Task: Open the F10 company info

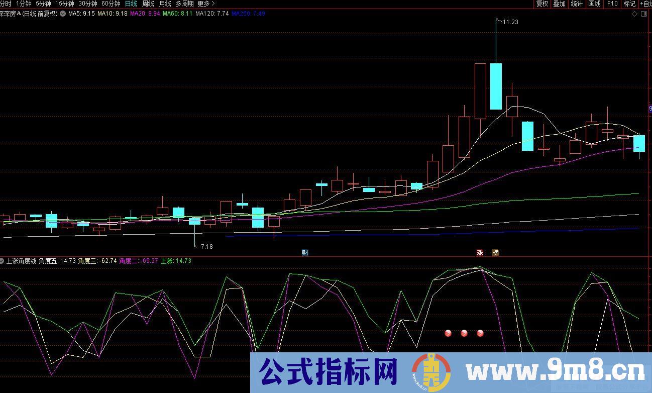Action: pyautogui.click(x=612, y=4)
